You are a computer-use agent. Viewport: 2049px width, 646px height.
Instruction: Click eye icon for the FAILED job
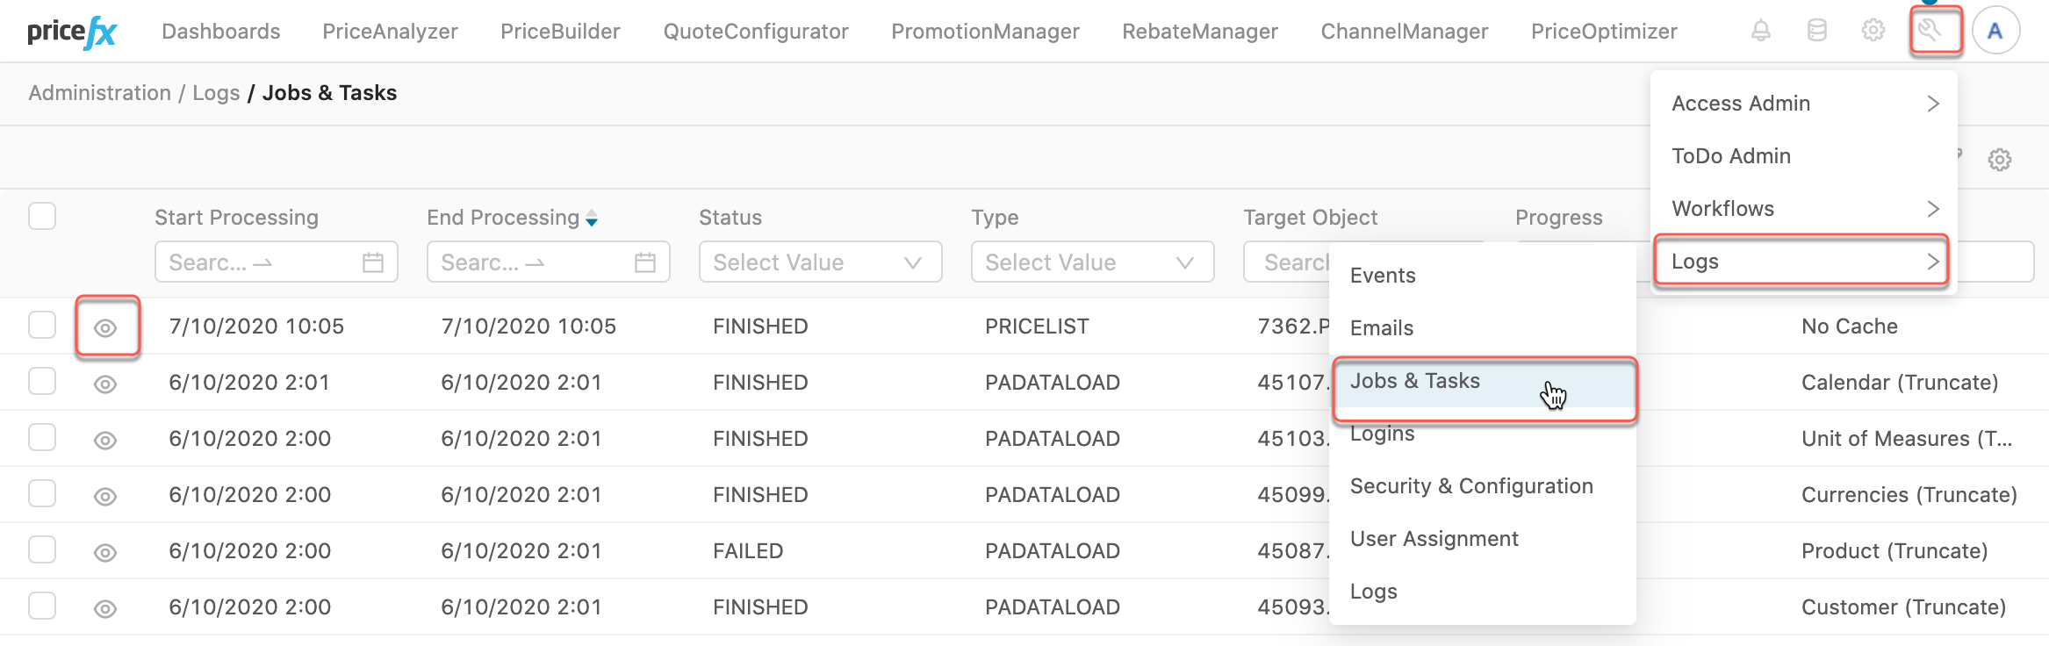point(105,552)
